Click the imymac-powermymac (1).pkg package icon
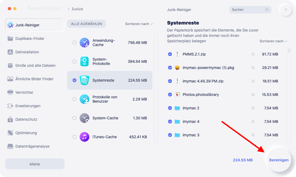296x177 pixels. [177, 68]
